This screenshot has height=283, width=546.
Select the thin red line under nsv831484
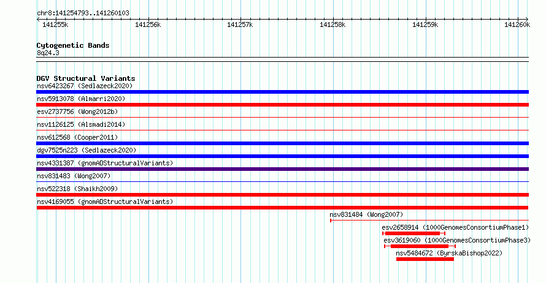click(x=429, y=221)
